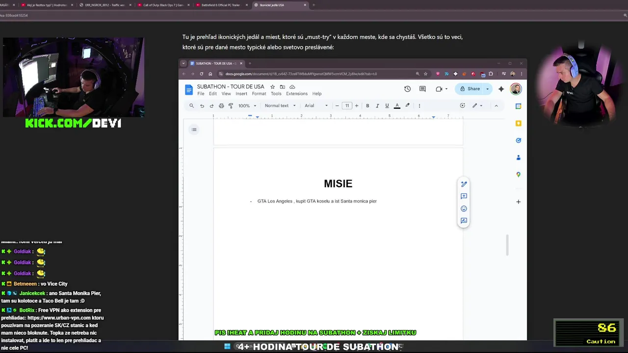
Task: Click the MISIE heading text
Action: 338,184
